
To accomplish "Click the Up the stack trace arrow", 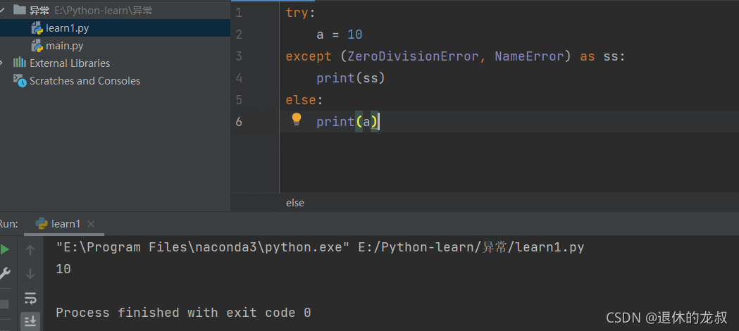I will point(30,249).
